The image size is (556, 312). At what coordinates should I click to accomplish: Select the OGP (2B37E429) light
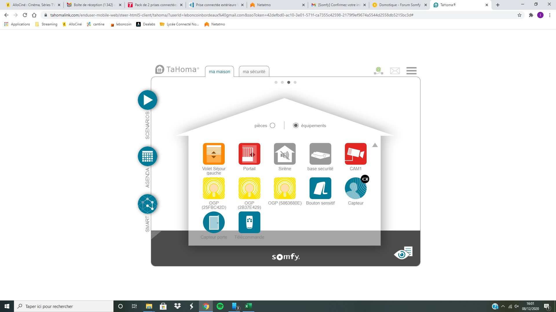coord(249,188)
